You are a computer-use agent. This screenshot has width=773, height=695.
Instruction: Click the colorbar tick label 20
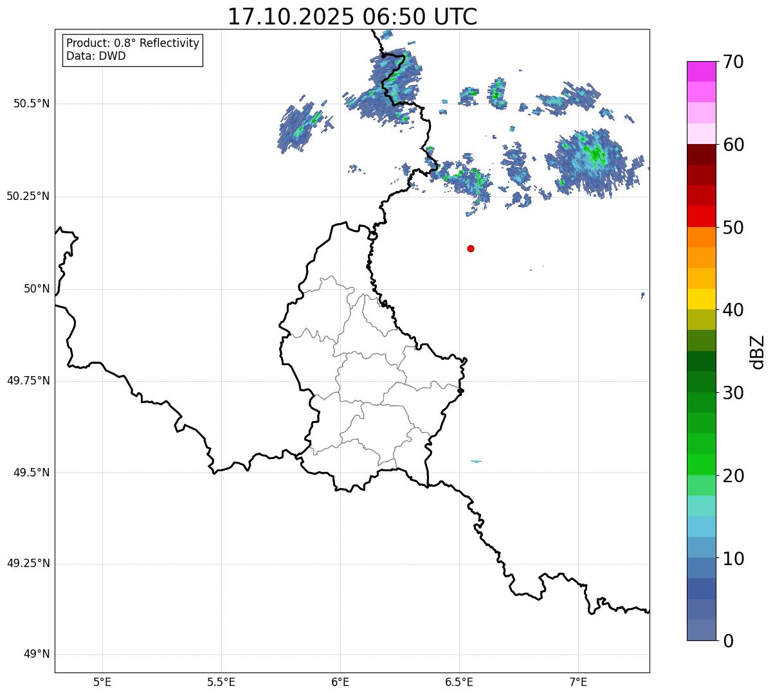[733, 476]
